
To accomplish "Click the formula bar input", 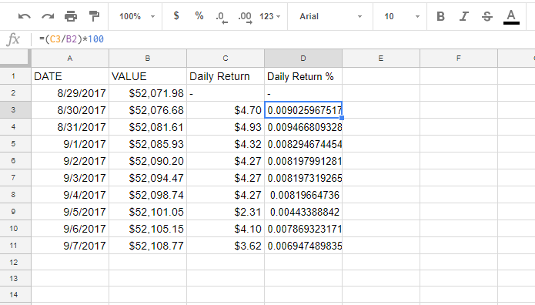I will (x=283, y=39).
